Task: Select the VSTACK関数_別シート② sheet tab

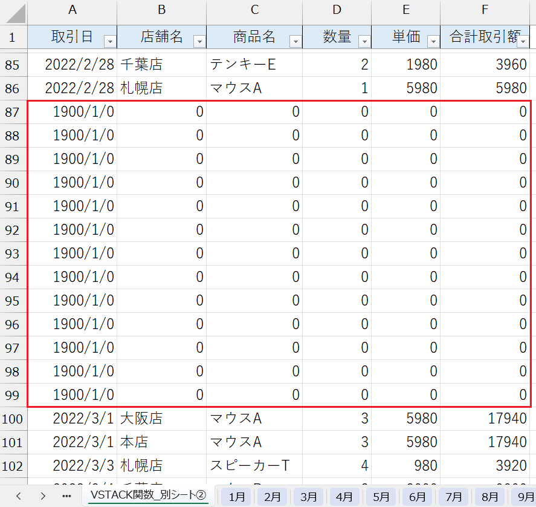Action: 148,496
